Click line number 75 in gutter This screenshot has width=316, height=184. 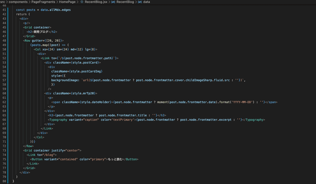coord(4,159)
